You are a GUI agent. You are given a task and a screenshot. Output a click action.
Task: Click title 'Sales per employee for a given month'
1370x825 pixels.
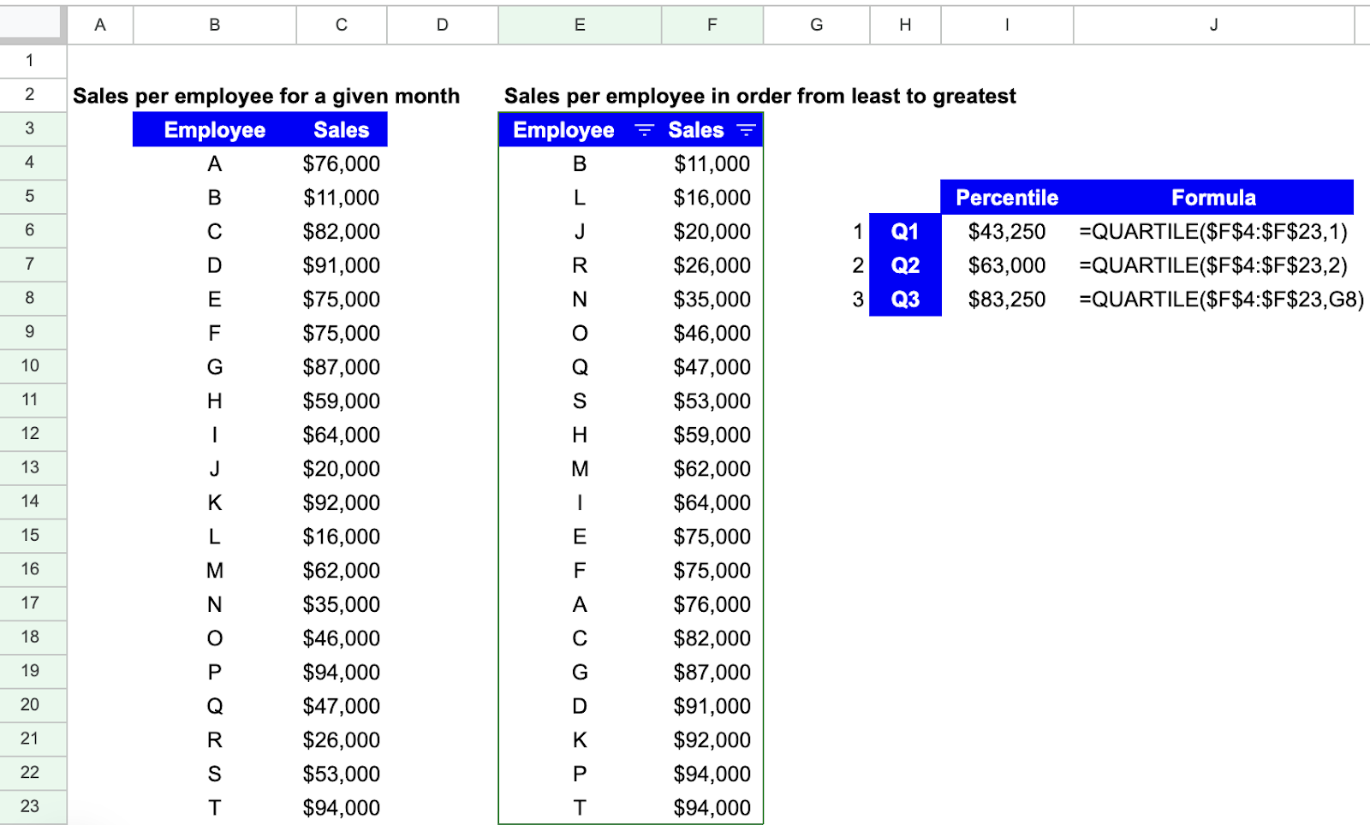pos(266,96)
